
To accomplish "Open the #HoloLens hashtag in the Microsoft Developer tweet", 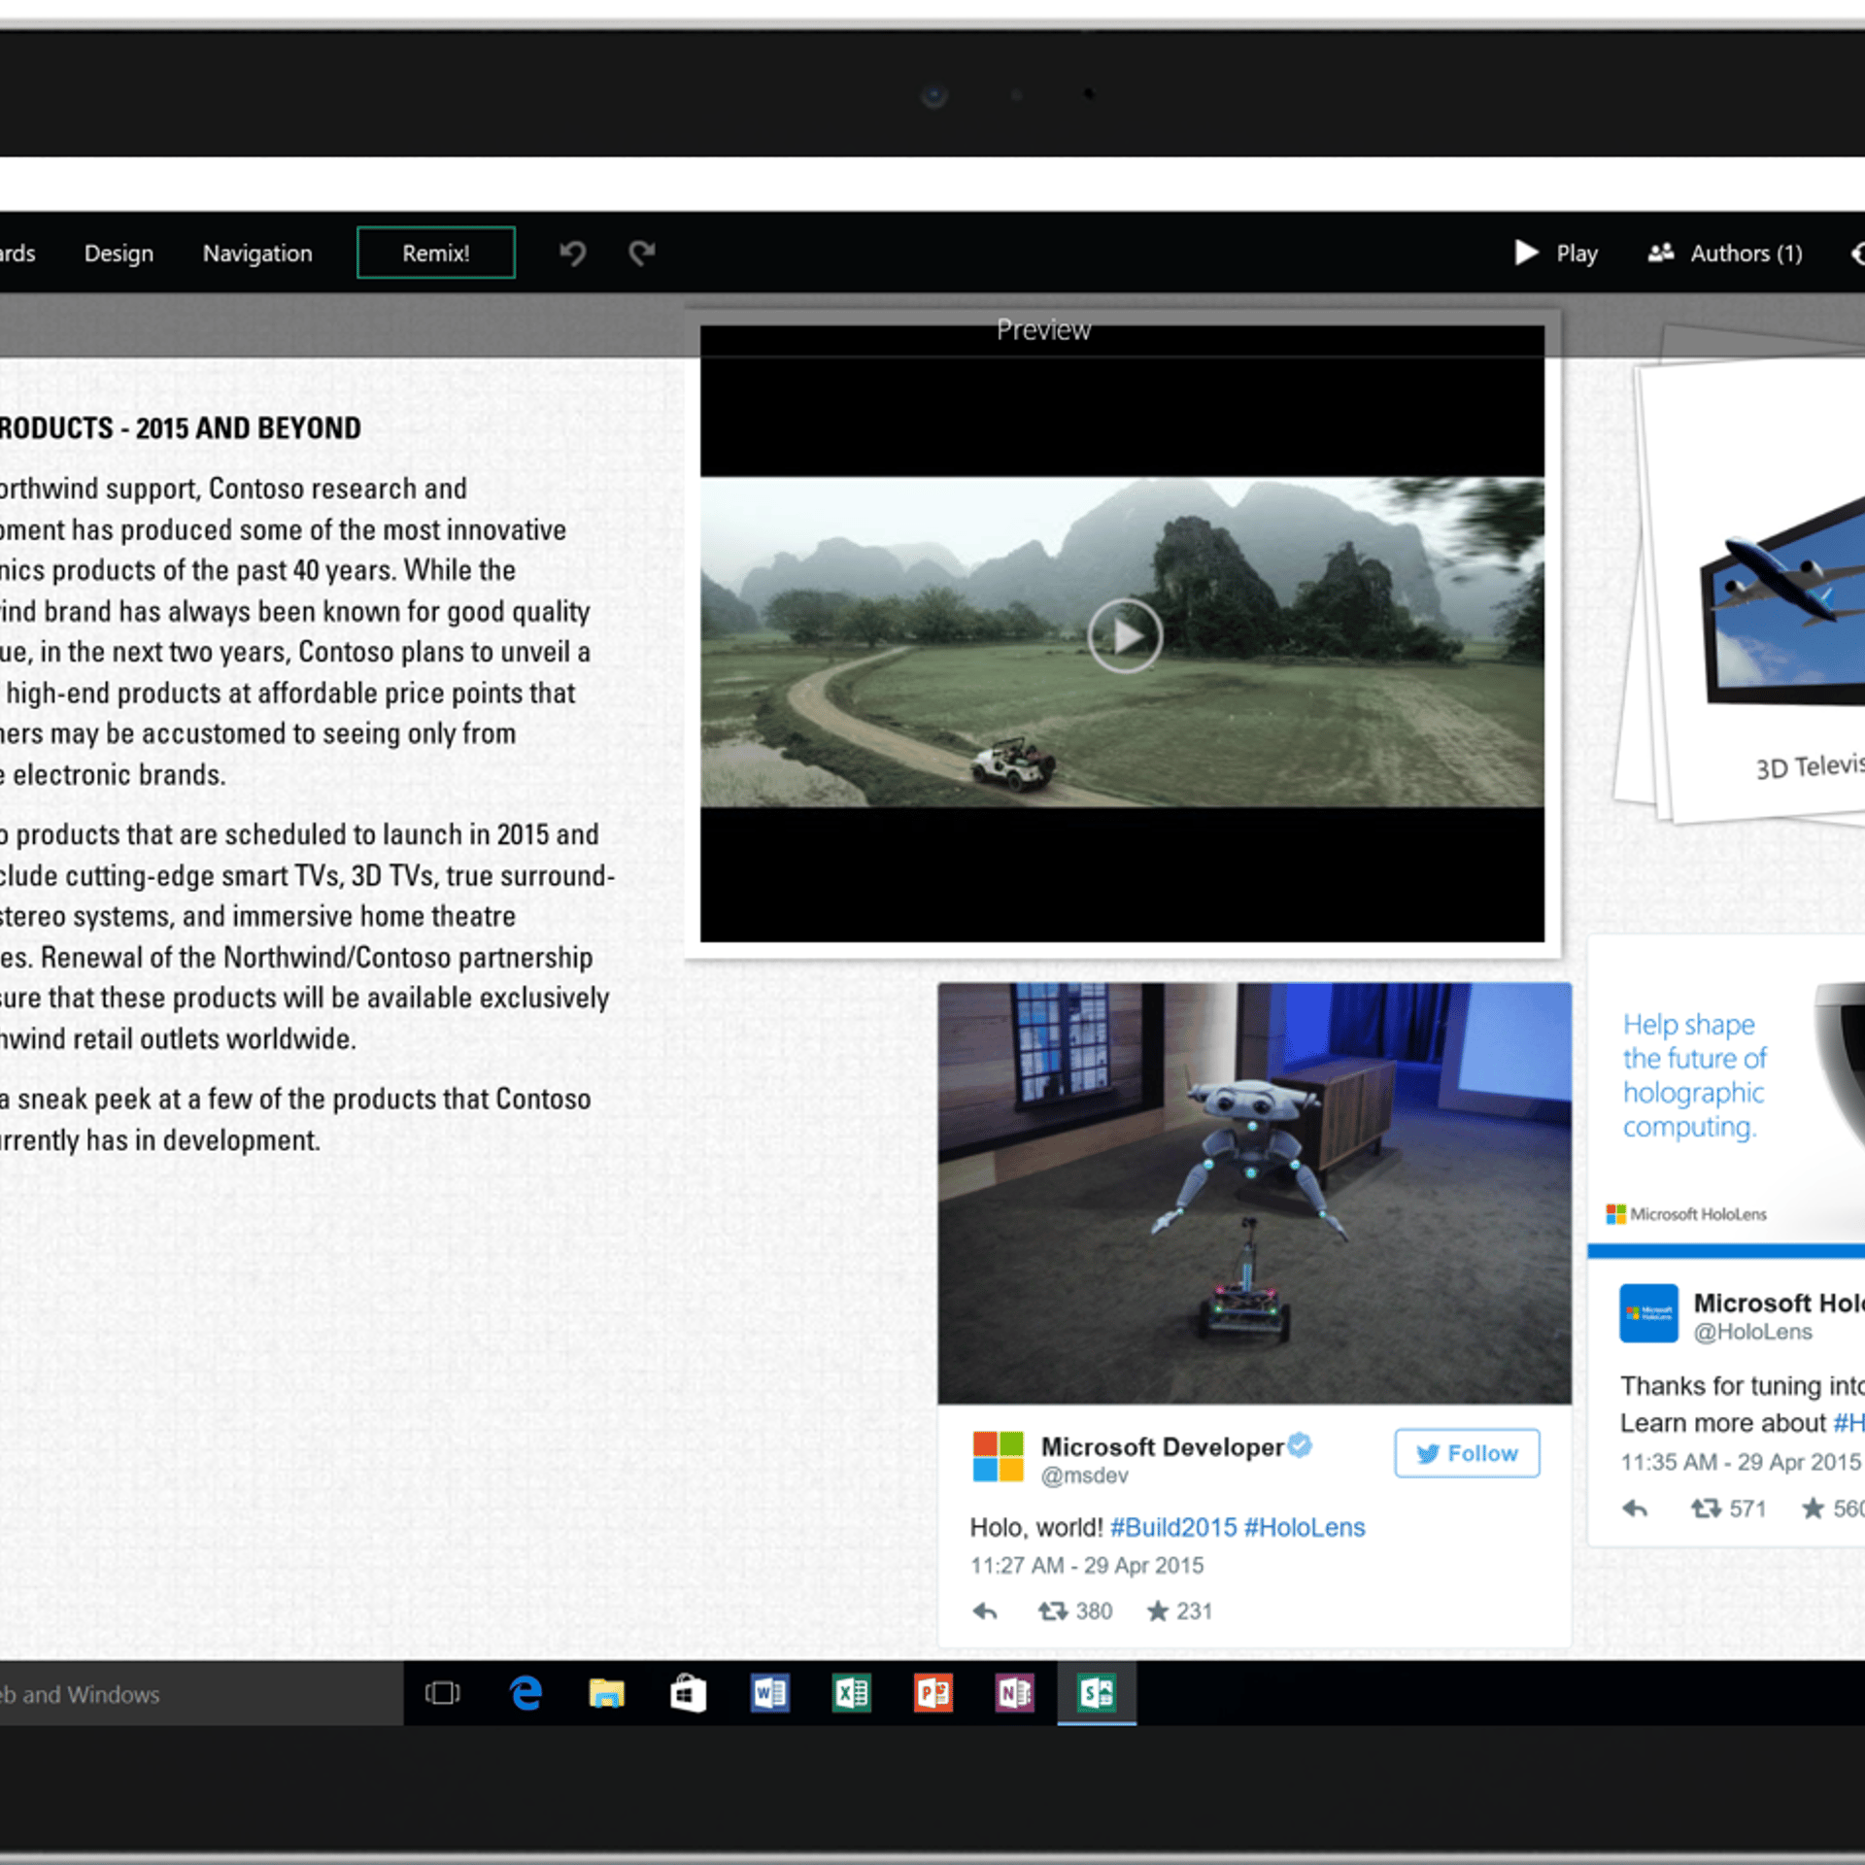I will [x=1305, y=1528].
